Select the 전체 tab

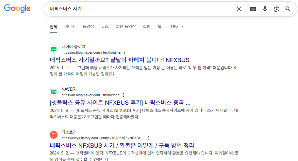tap(53, 26)
